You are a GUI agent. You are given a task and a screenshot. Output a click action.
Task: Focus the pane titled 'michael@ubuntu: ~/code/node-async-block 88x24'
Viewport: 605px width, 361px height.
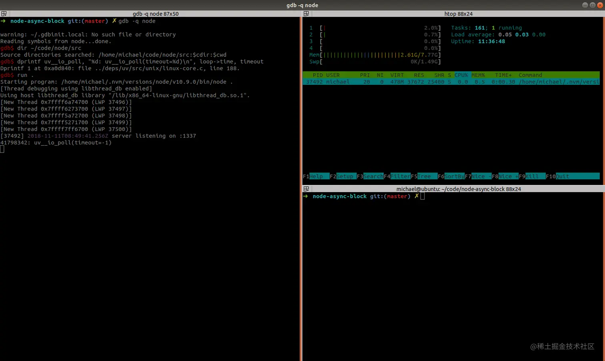(459, 189)
